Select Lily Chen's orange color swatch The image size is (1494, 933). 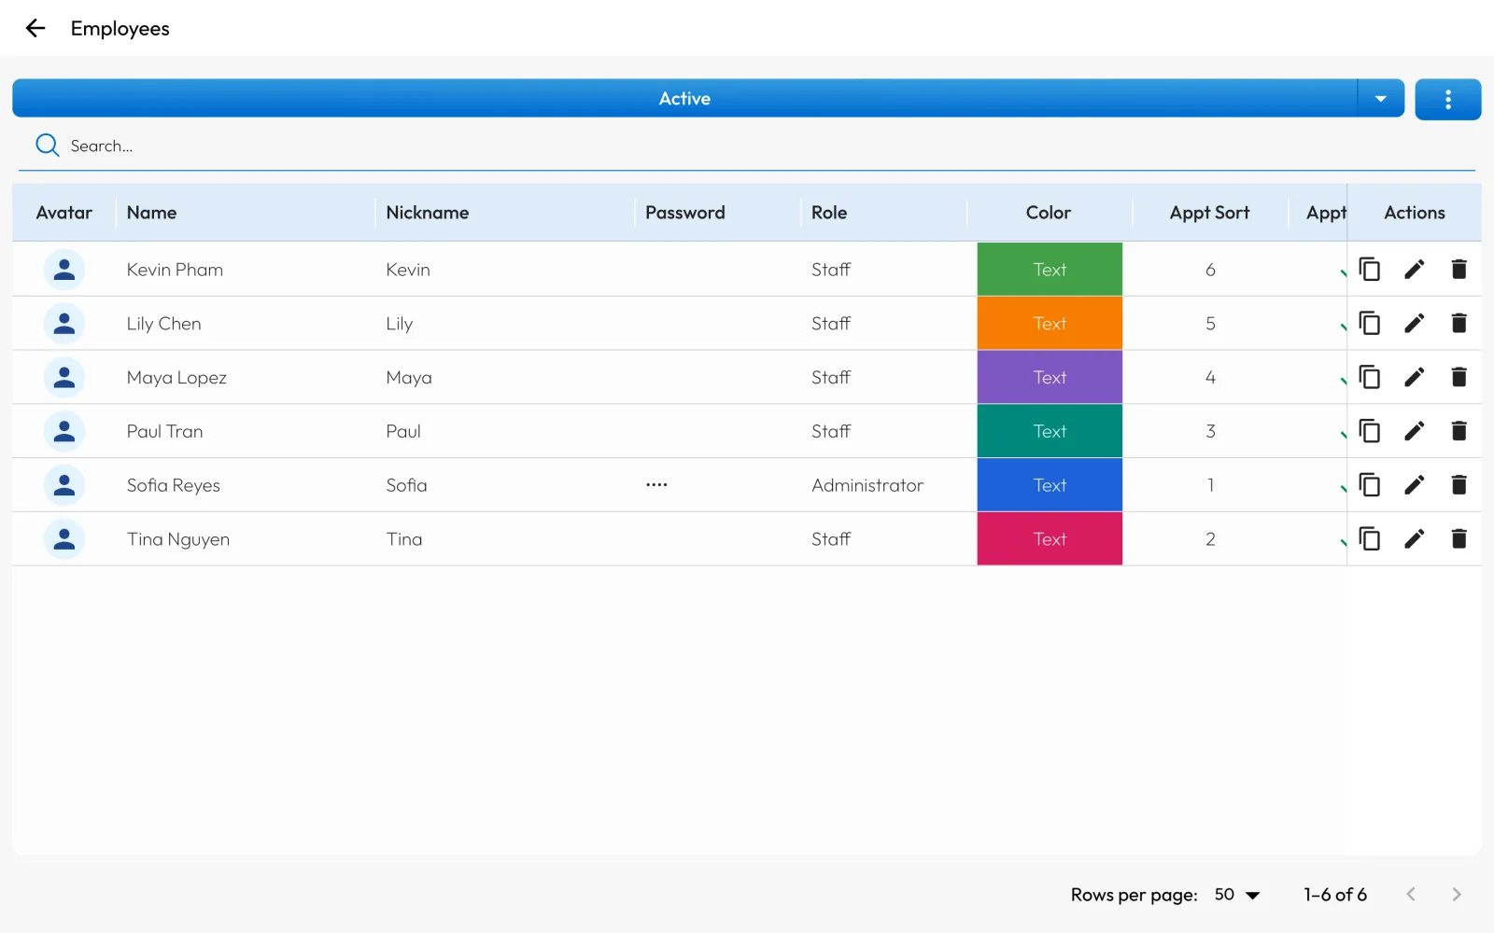(1050, 324)
